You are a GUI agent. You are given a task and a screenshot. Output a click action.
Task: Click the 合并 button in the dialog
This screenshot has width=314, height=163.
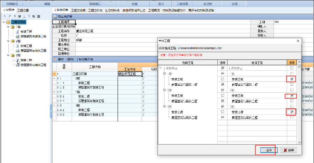[268, 150]
